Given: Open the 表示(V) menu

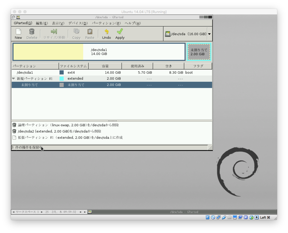Looking at the screenshot, I should tap(58, 23).
